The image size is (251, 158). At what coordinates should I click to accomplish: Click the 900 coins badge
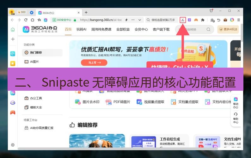coord(22,12)
